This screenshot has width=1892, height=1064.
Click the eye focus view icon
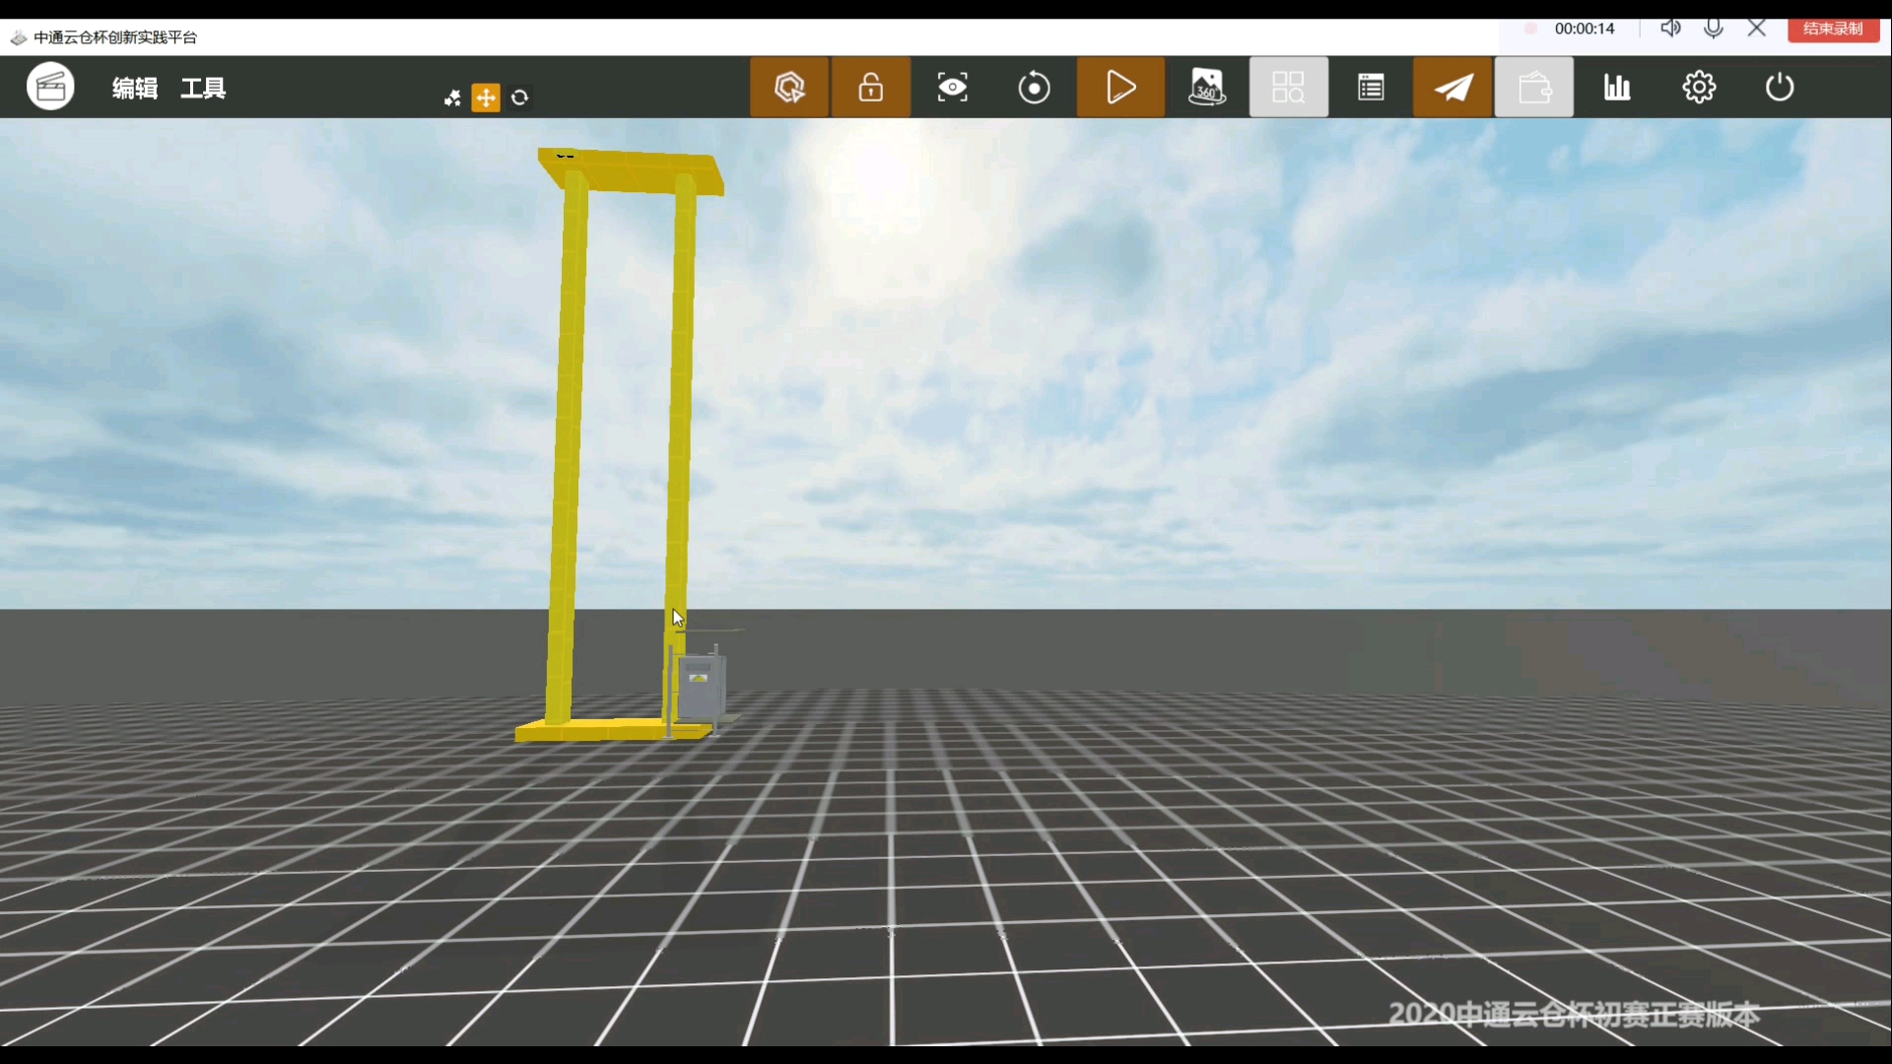[x=953, y=88]
